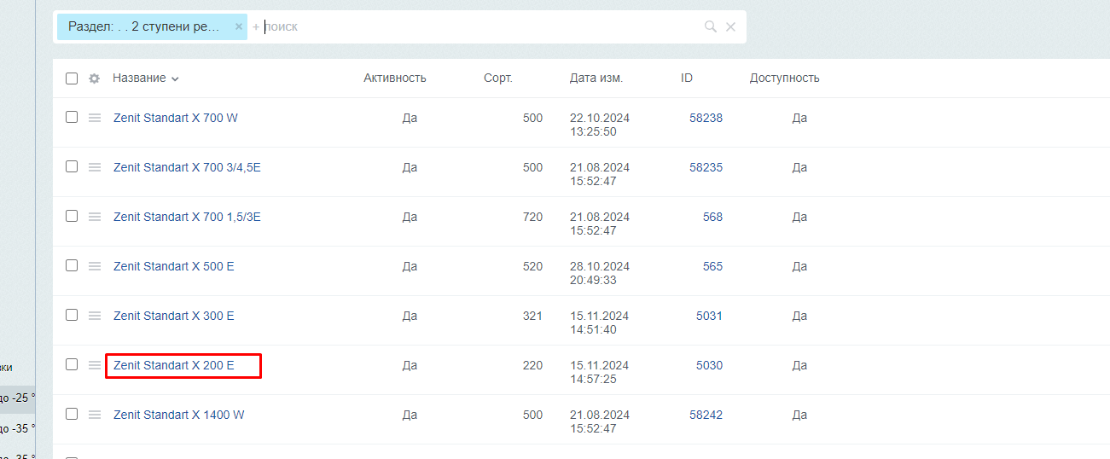The height and width of the screenshot is (459, 1110).
Task: Open row menu for Zenit Standart X 700 3/4,5E
Action: pos(95,167)
